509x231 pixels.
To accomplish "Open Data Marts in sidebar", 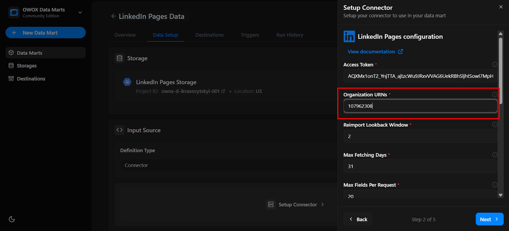I will pyautogui.click(x=45, y=53).
